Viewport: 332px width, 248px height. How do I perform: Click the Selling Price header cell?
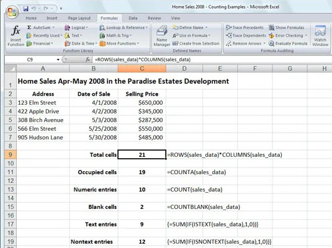click(x=142, y=94)
